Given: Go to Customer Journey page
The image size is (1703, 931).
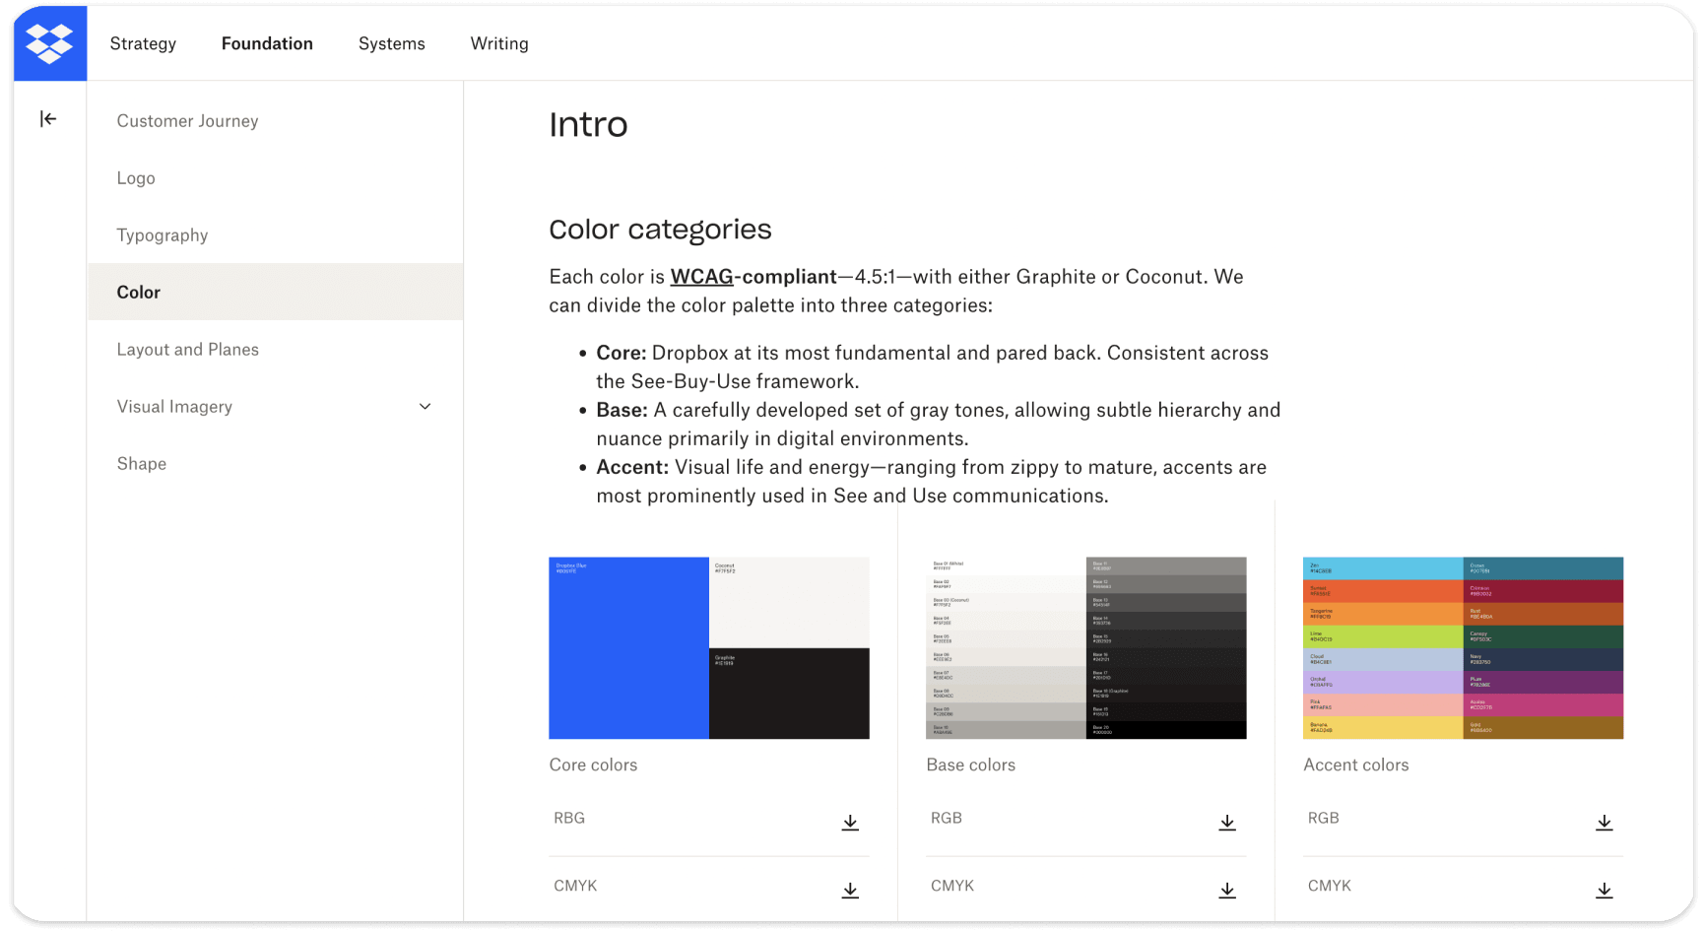Looking at the screenshot, I should coord(187,121).
